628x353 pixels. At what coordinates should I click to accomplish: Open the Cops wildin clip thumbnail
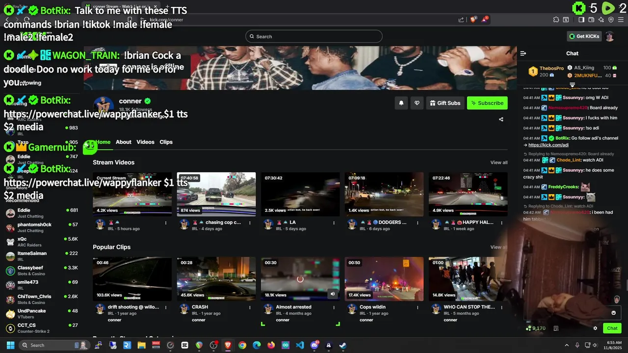coord(384,279)
